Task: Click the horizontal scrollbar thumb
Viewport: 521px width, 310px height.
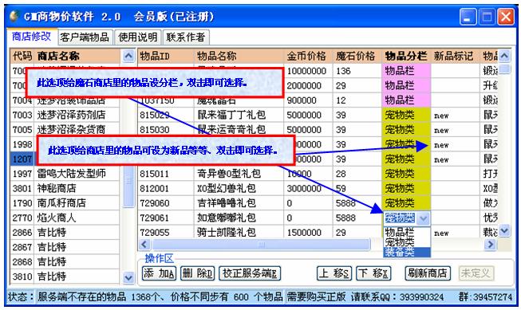Action: (x=261, y=245)
